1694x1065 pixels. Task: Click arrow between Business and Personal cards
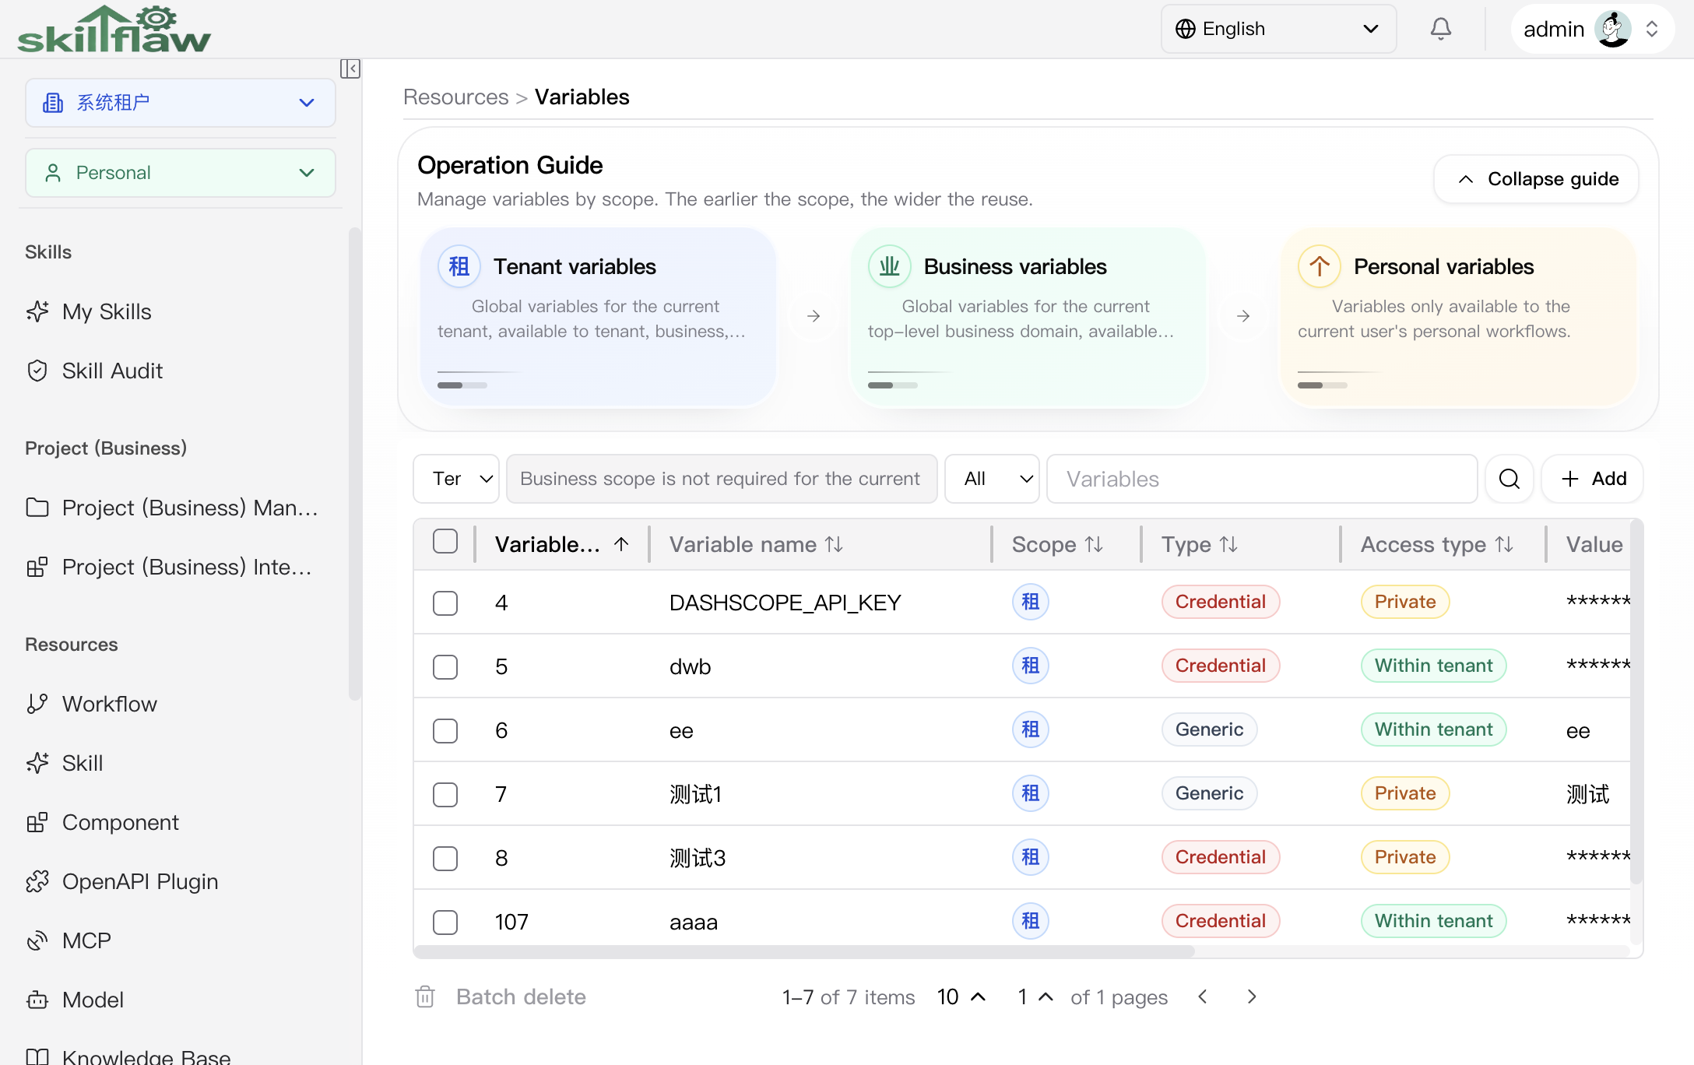[1243, 316]
